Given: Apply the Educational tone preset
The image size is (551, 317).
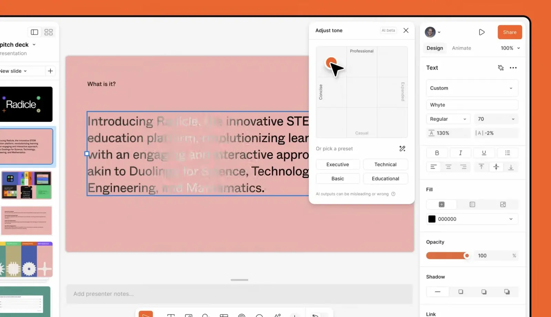Looking at the screenshot, I should (385, 178).
